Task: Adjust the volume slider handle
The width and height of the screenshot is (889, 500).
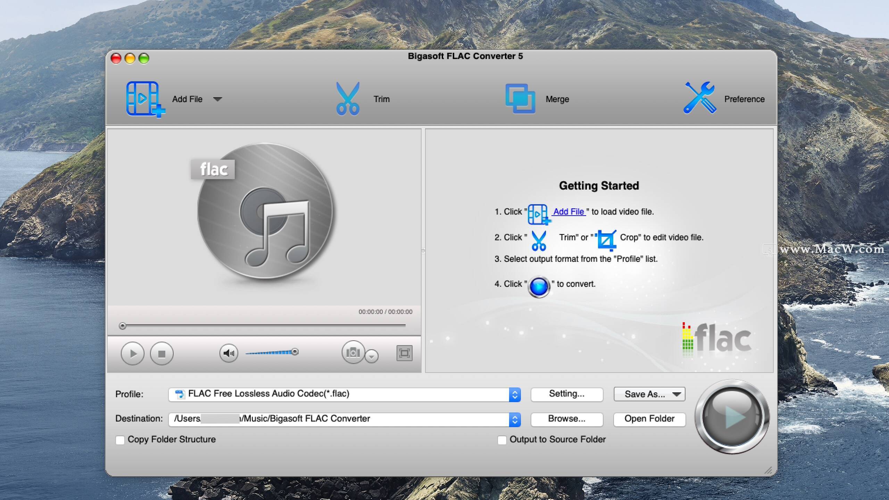Action: tap(295, 352)
